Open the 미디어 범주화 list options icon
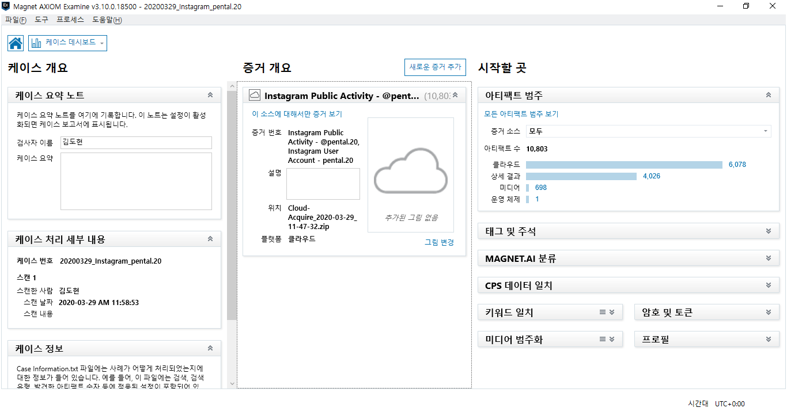This screenshot has width=787, height=419. [x=603, y=340]
